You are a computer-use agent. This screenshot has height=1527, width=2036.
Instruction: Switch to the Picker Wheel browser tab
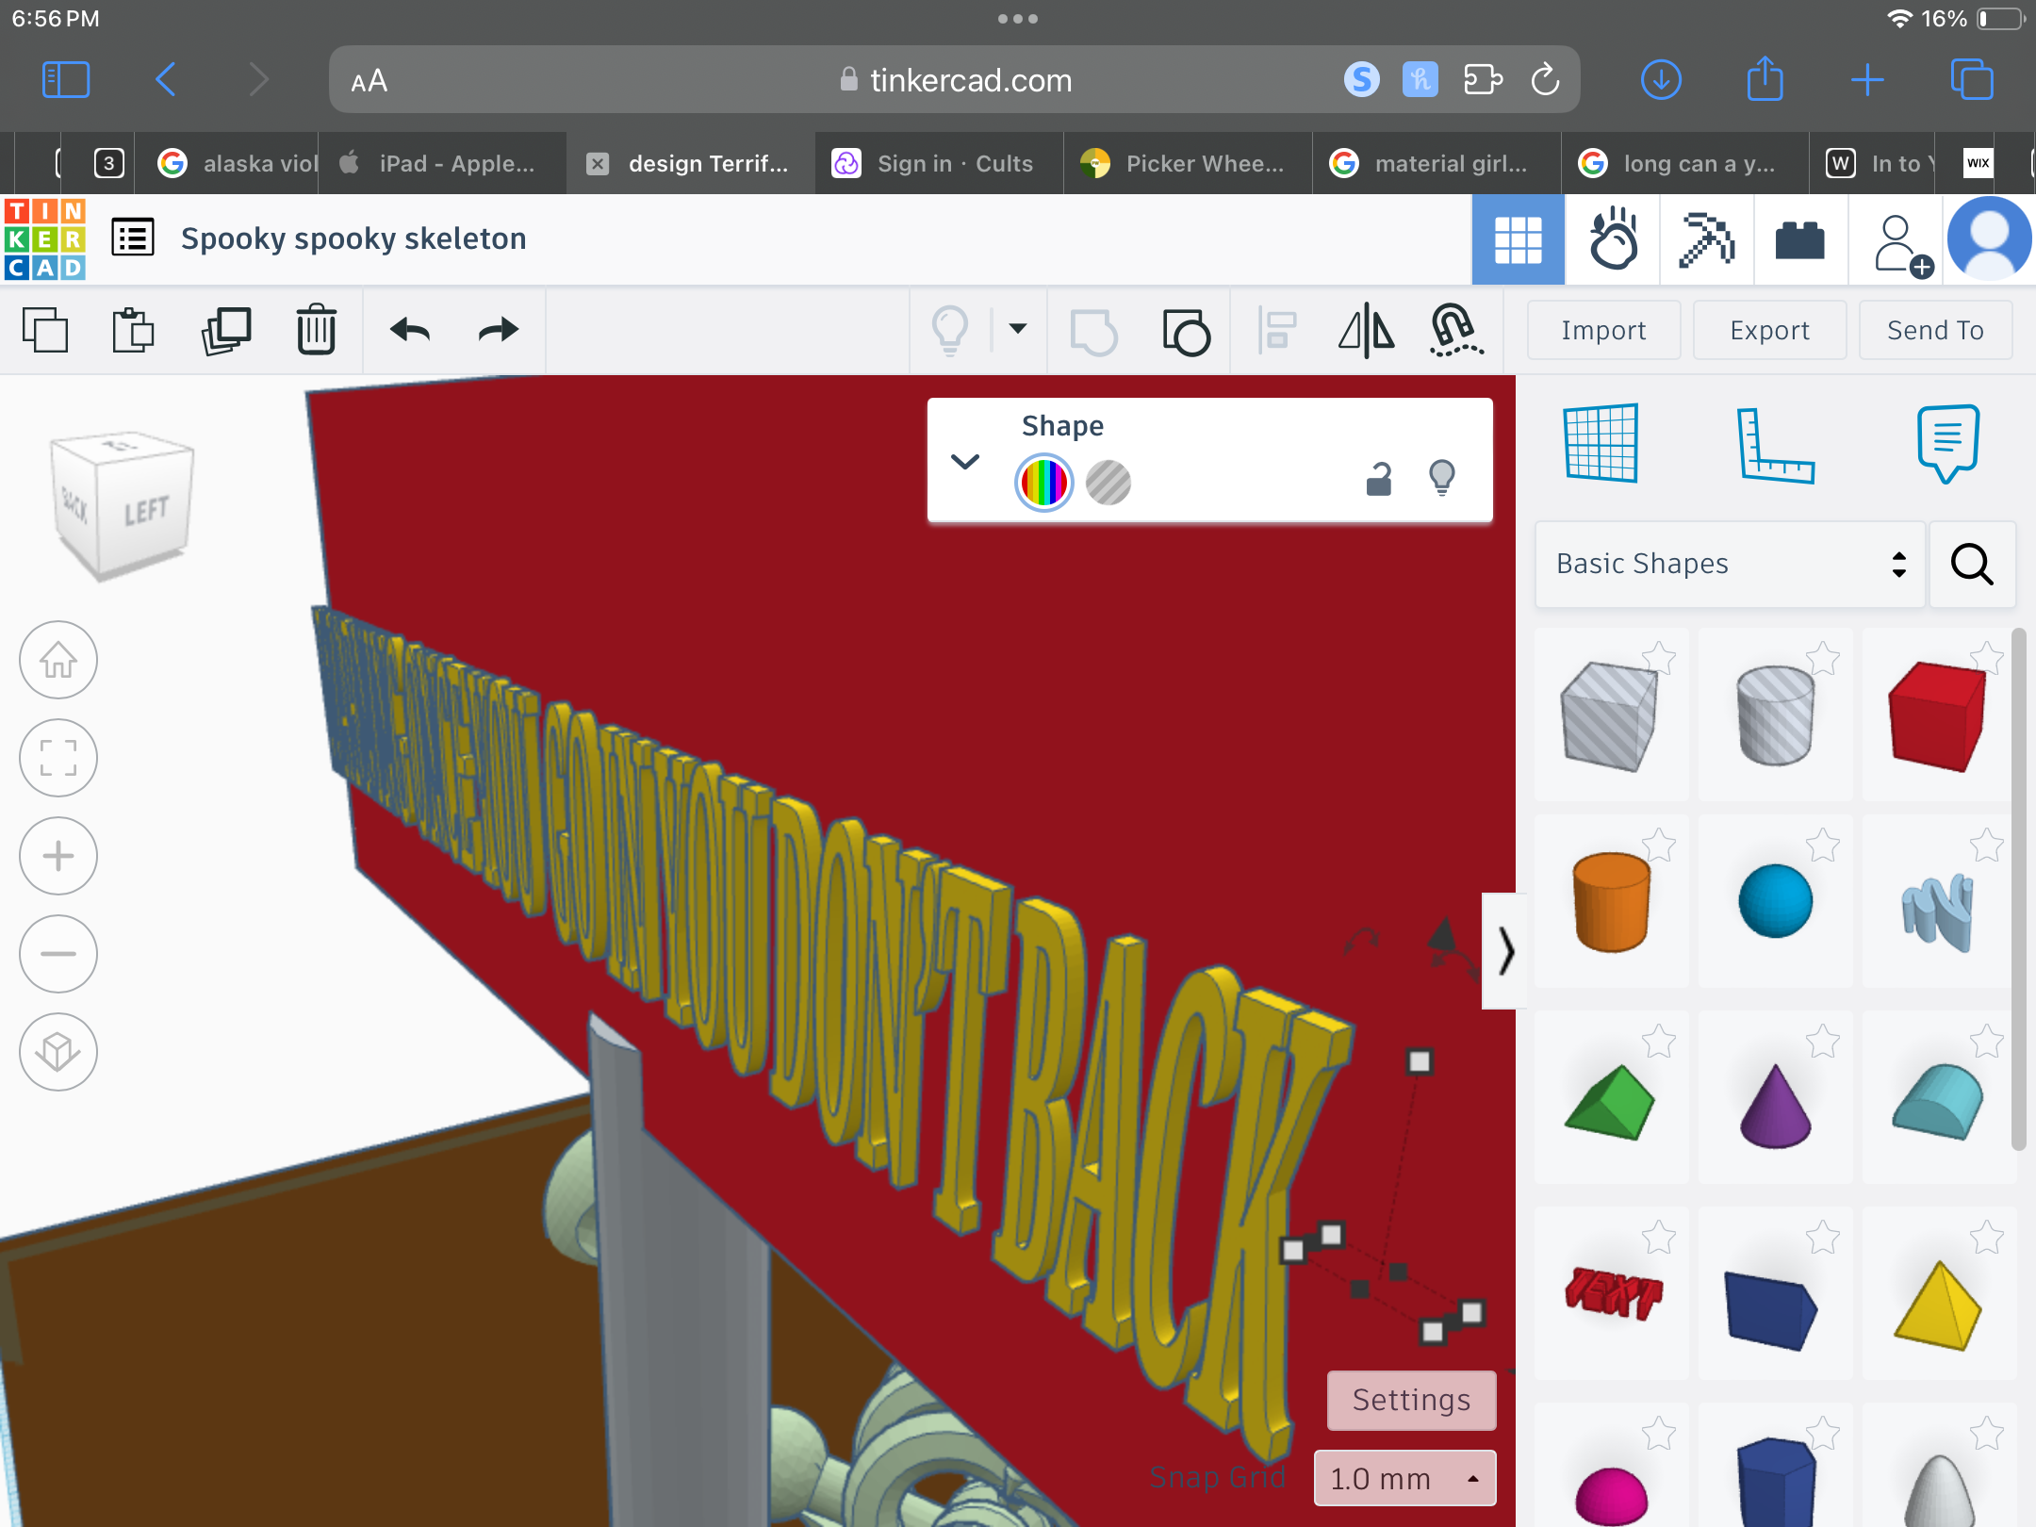[1188, 163]
